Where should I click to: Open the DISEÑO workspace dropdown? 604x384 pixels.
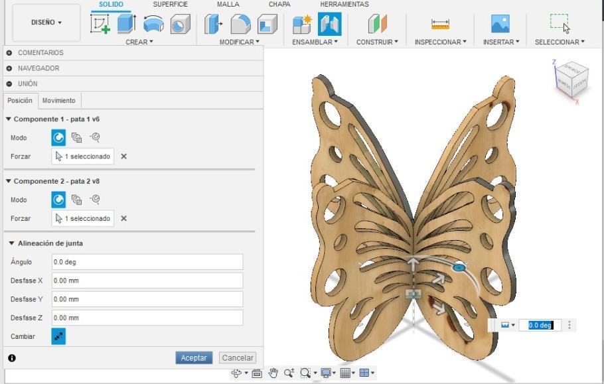pos(46,23)
